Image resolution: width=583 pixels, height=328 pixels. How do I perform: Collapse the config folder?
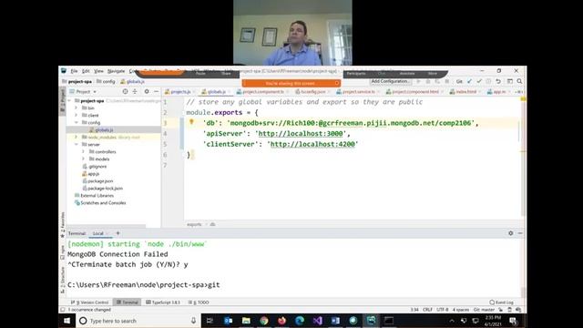(x=77, y=122)
